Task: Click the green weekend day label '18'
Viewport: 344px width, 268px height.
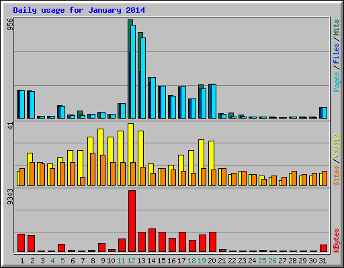Action: coord(192,261)
